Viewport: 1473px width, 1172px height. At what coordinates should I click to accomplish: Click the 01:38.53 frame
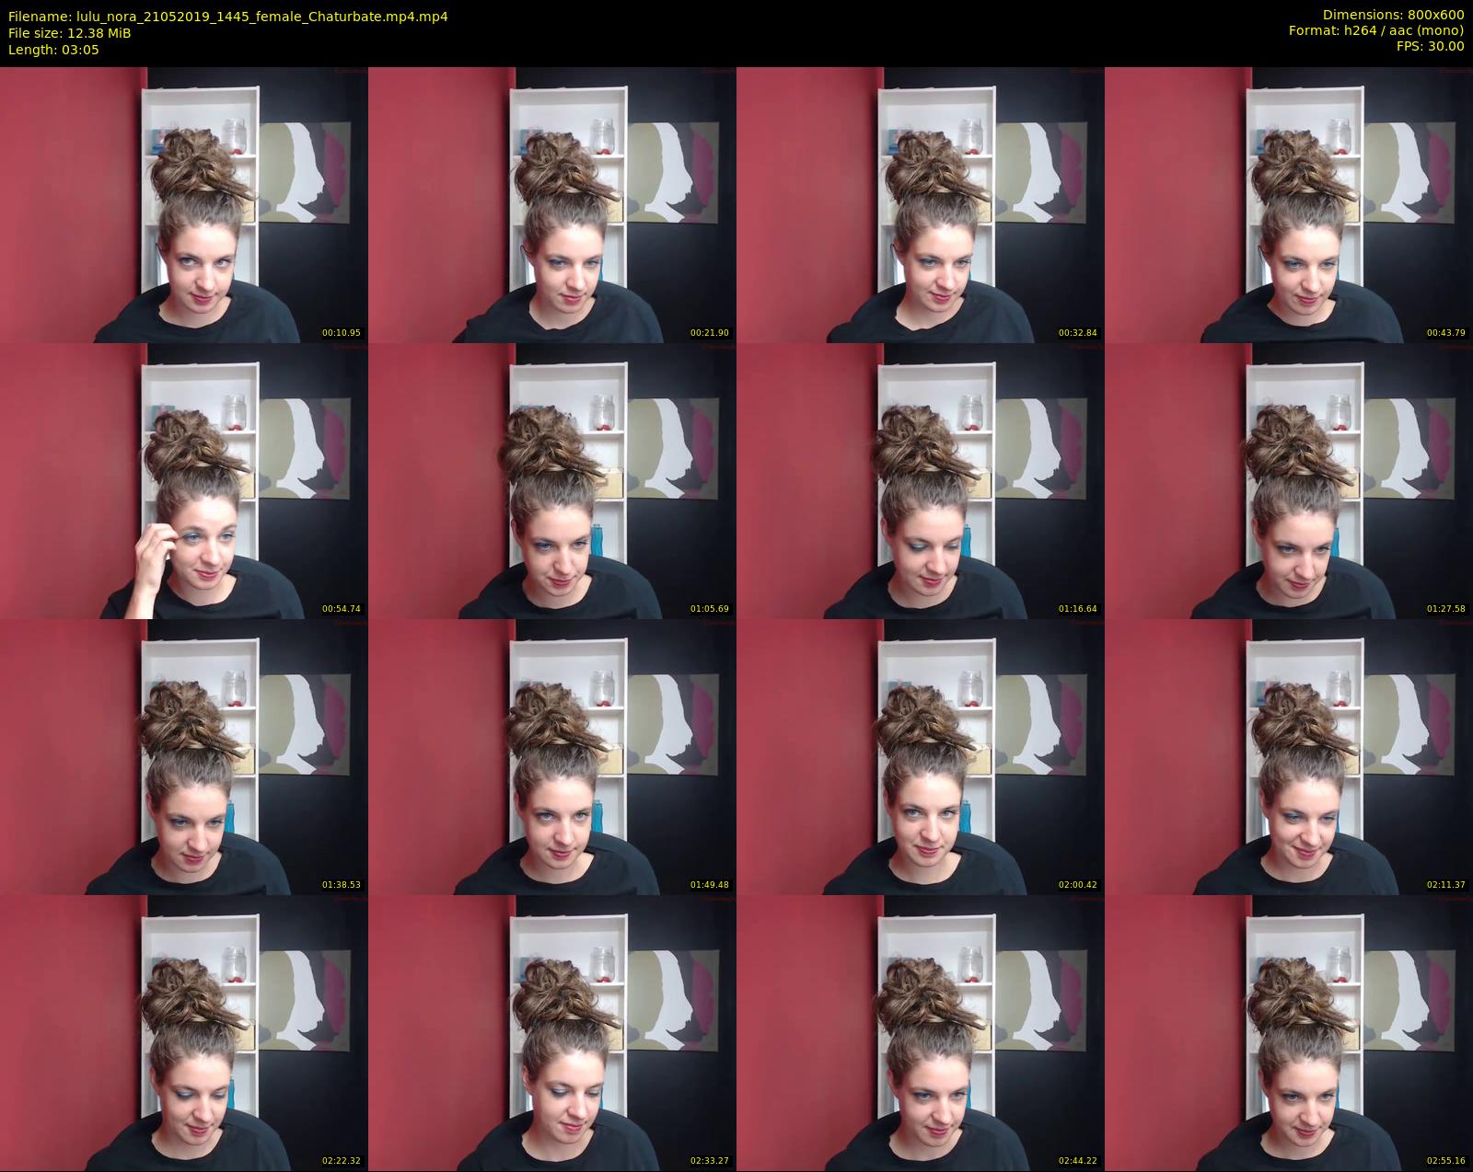(184, 756)
